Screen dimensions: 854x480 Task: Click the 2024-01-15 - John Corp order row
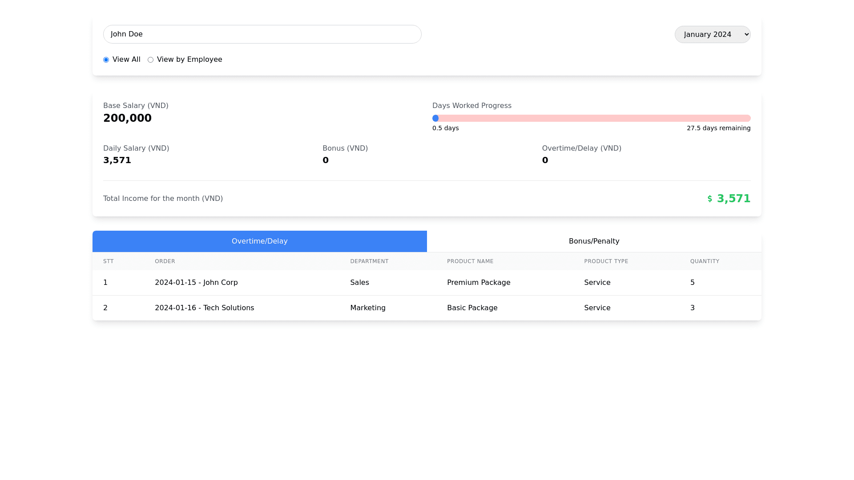(x=196, y=283)
